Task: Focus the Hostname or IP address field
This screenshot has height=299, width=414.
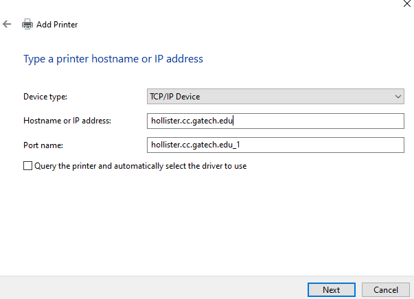Action: tap(275, 121)
